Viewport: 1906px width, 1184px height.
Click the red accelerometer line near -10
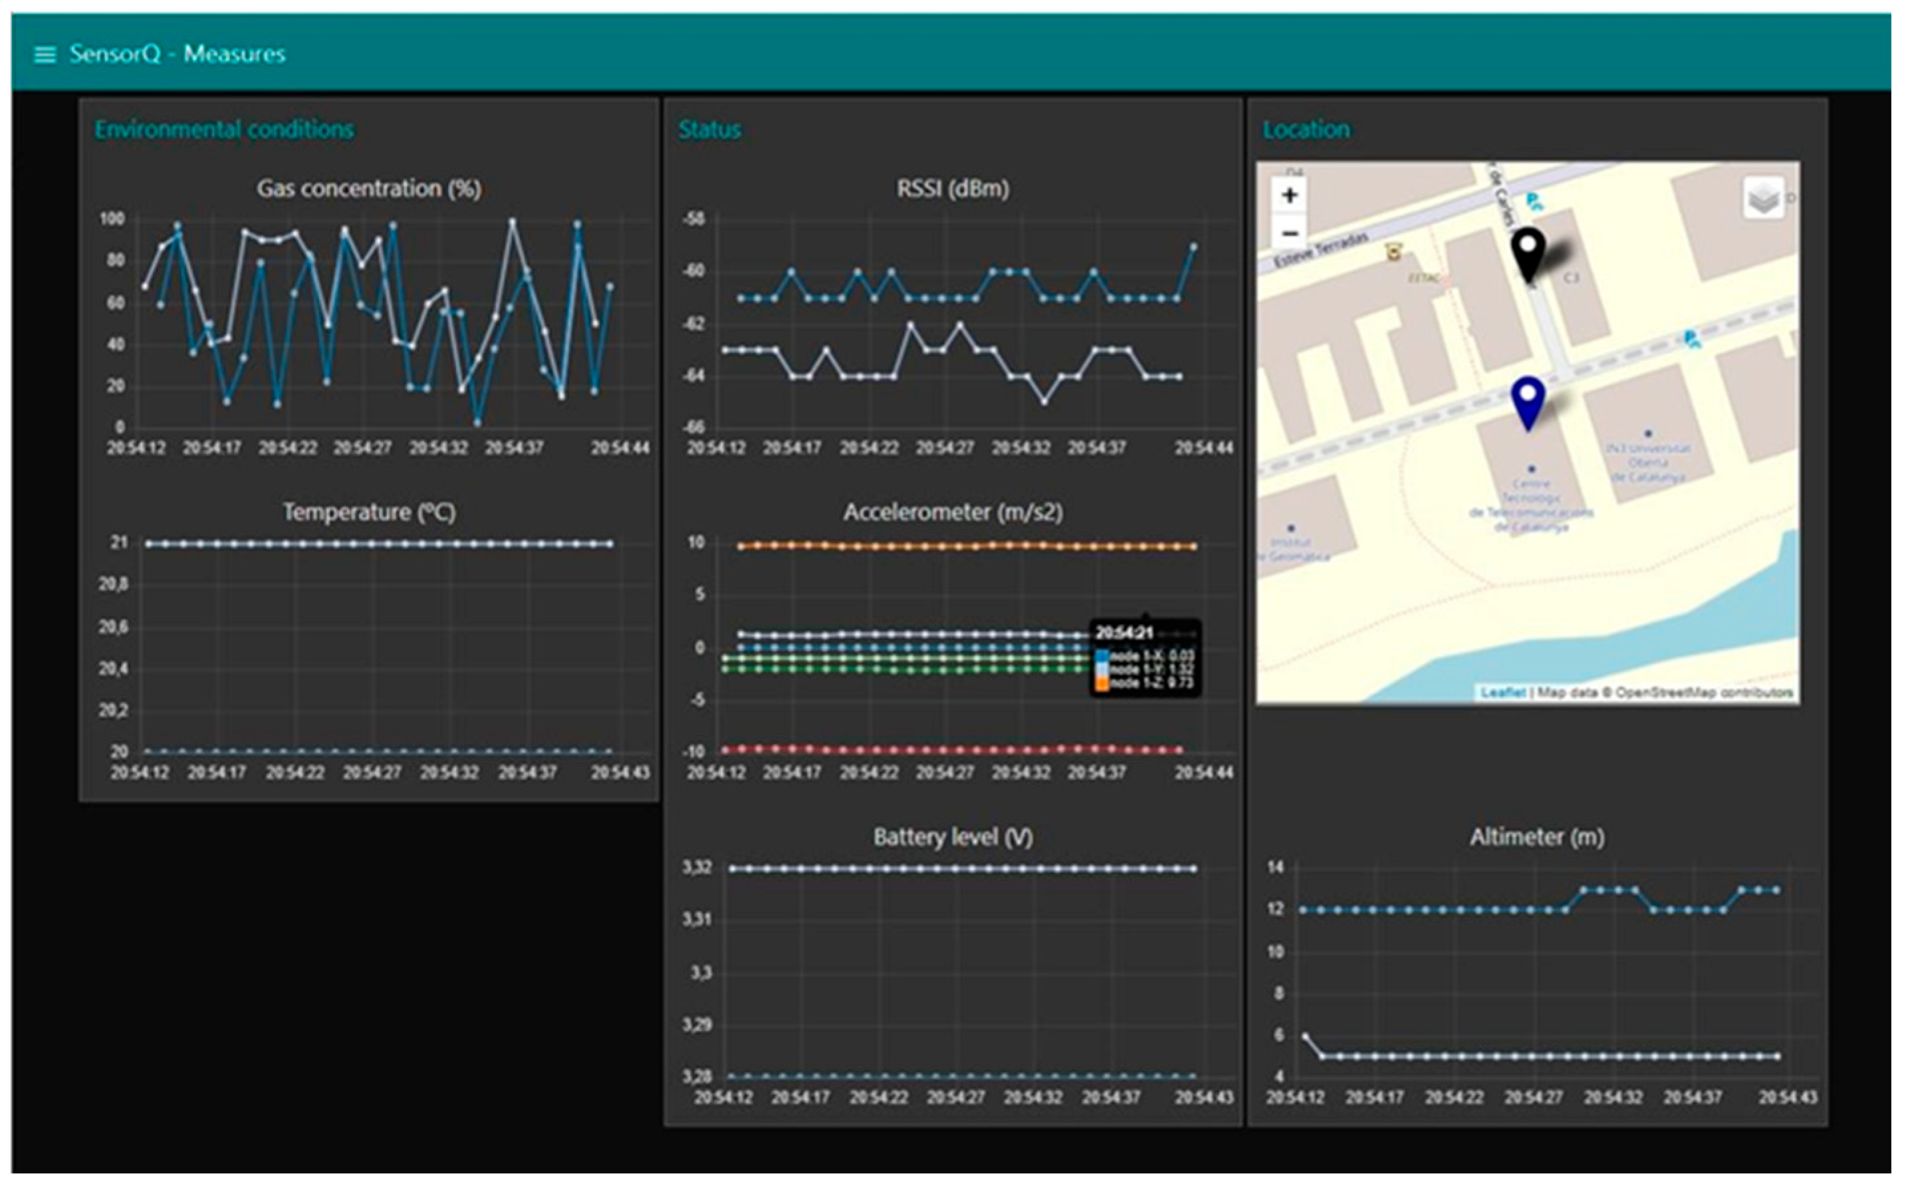click(x=939, y=749)
